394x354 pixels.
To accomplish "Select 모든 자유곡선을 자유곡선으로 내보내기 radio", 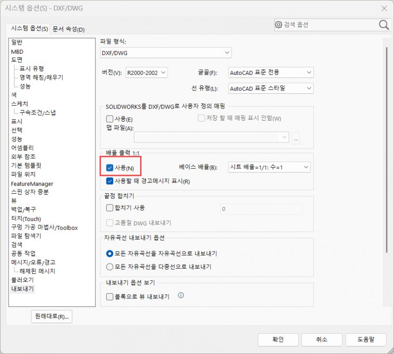I will point(109,254).
